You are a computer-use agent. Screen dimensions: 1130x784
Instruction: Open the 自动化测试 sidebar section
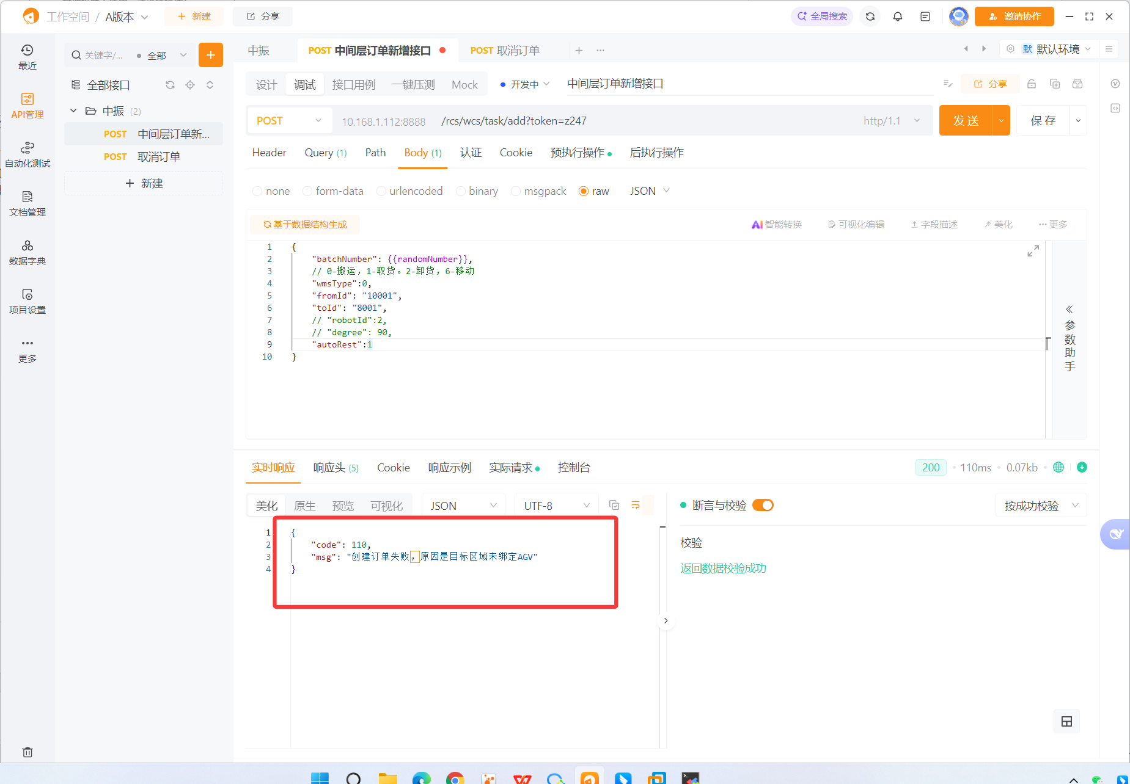point(28,154)
